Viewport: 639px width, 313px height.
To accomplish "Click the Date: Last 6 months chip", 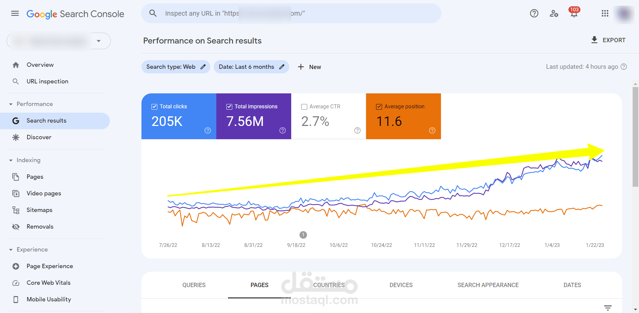I will tap(251, 67).
